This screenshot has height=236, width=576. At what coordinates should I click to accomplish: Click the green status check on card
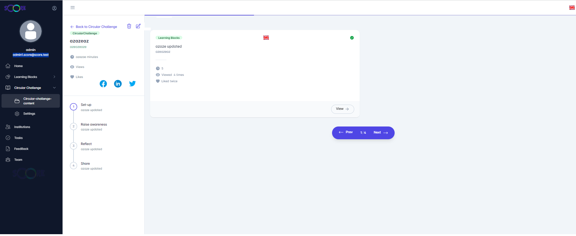[352, 38]
